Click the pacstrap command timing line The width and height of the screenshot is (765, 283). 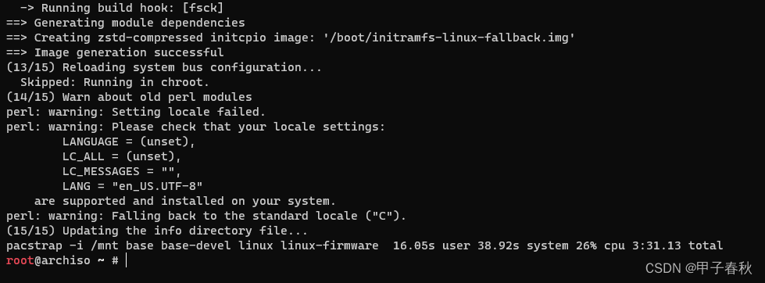pyautogui.click(x=364, y=245)
